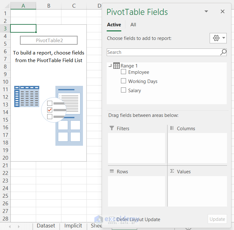Image resolution: width=234 pixels, height=230 pixels.
Task: Open the Tools gear settings
Action: pos(216,38)
